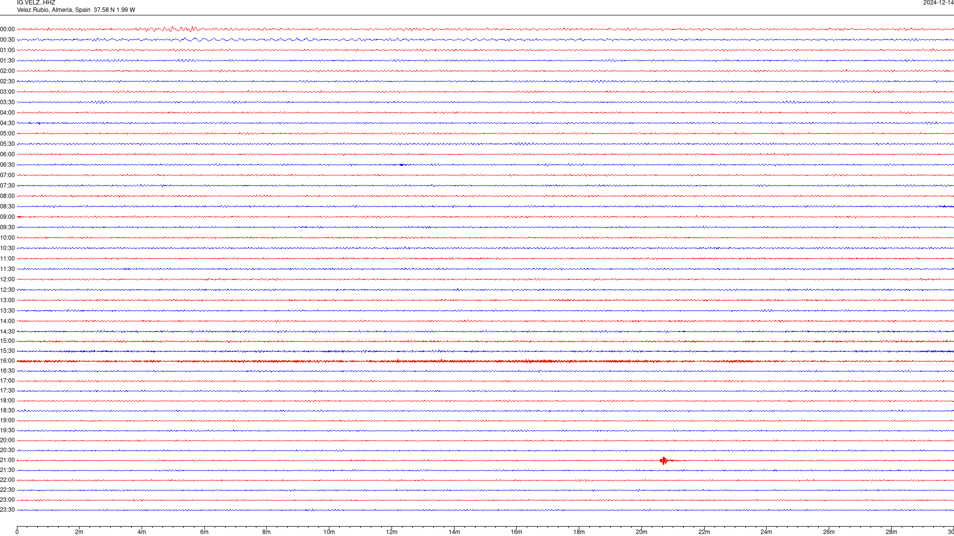
Task: Click the seismic event spike on the 21:00 trace
Action: pyautogui.click(x=665, y=461)
